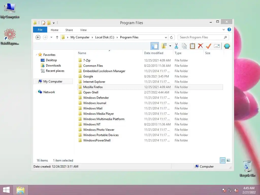Image resolution: width=260 pixels, height=195 pixels.
Task: Refresh the Program Files folder view
Action: 171,37
